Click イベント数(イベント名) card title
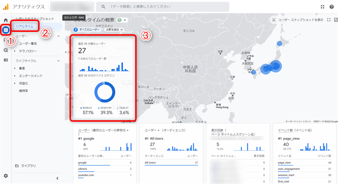This screenshot has width=338, height=184. tap(295, 130)
